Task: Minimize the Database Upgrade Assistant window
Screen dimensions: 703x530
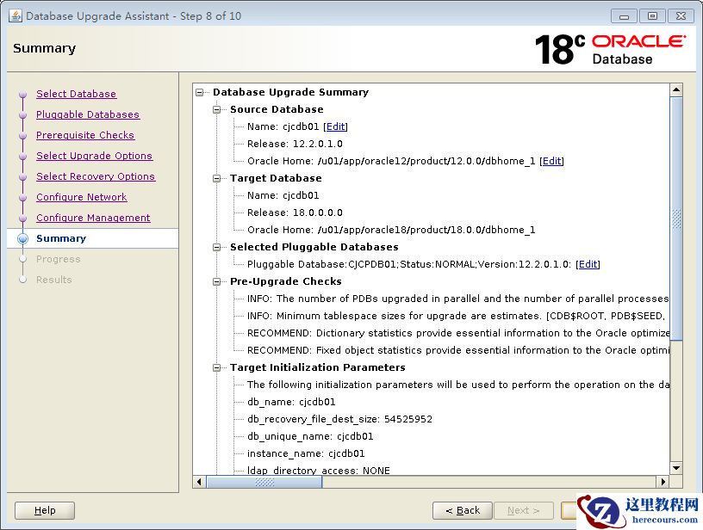Action: (624, 16)
